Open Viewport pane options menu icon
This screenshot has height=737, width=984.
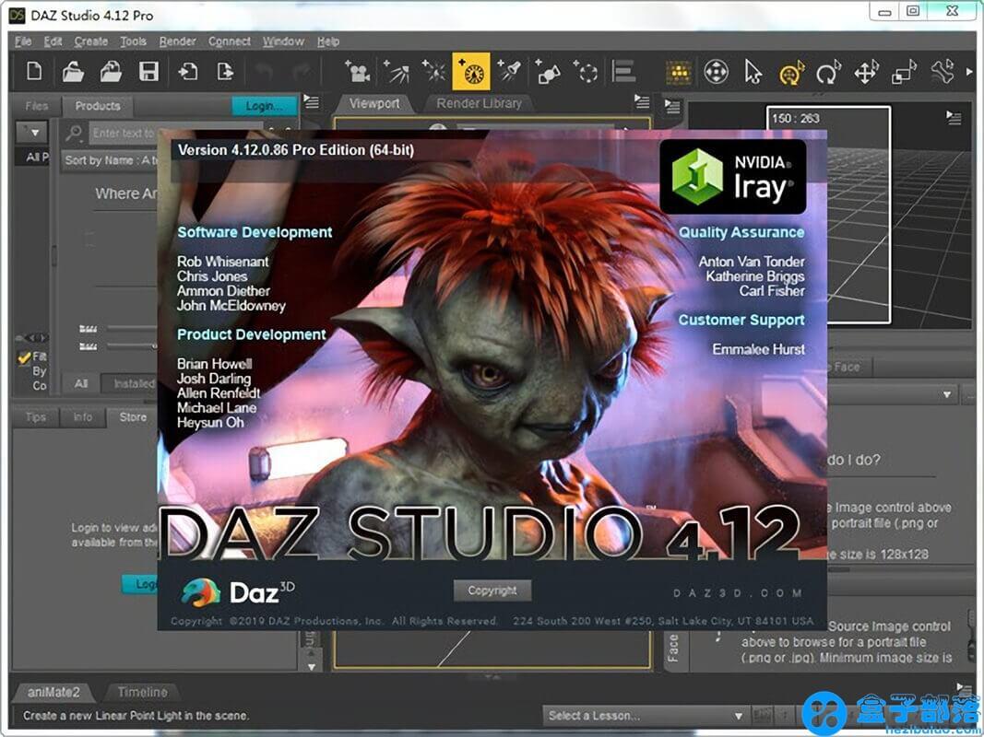tap(641, 101)
